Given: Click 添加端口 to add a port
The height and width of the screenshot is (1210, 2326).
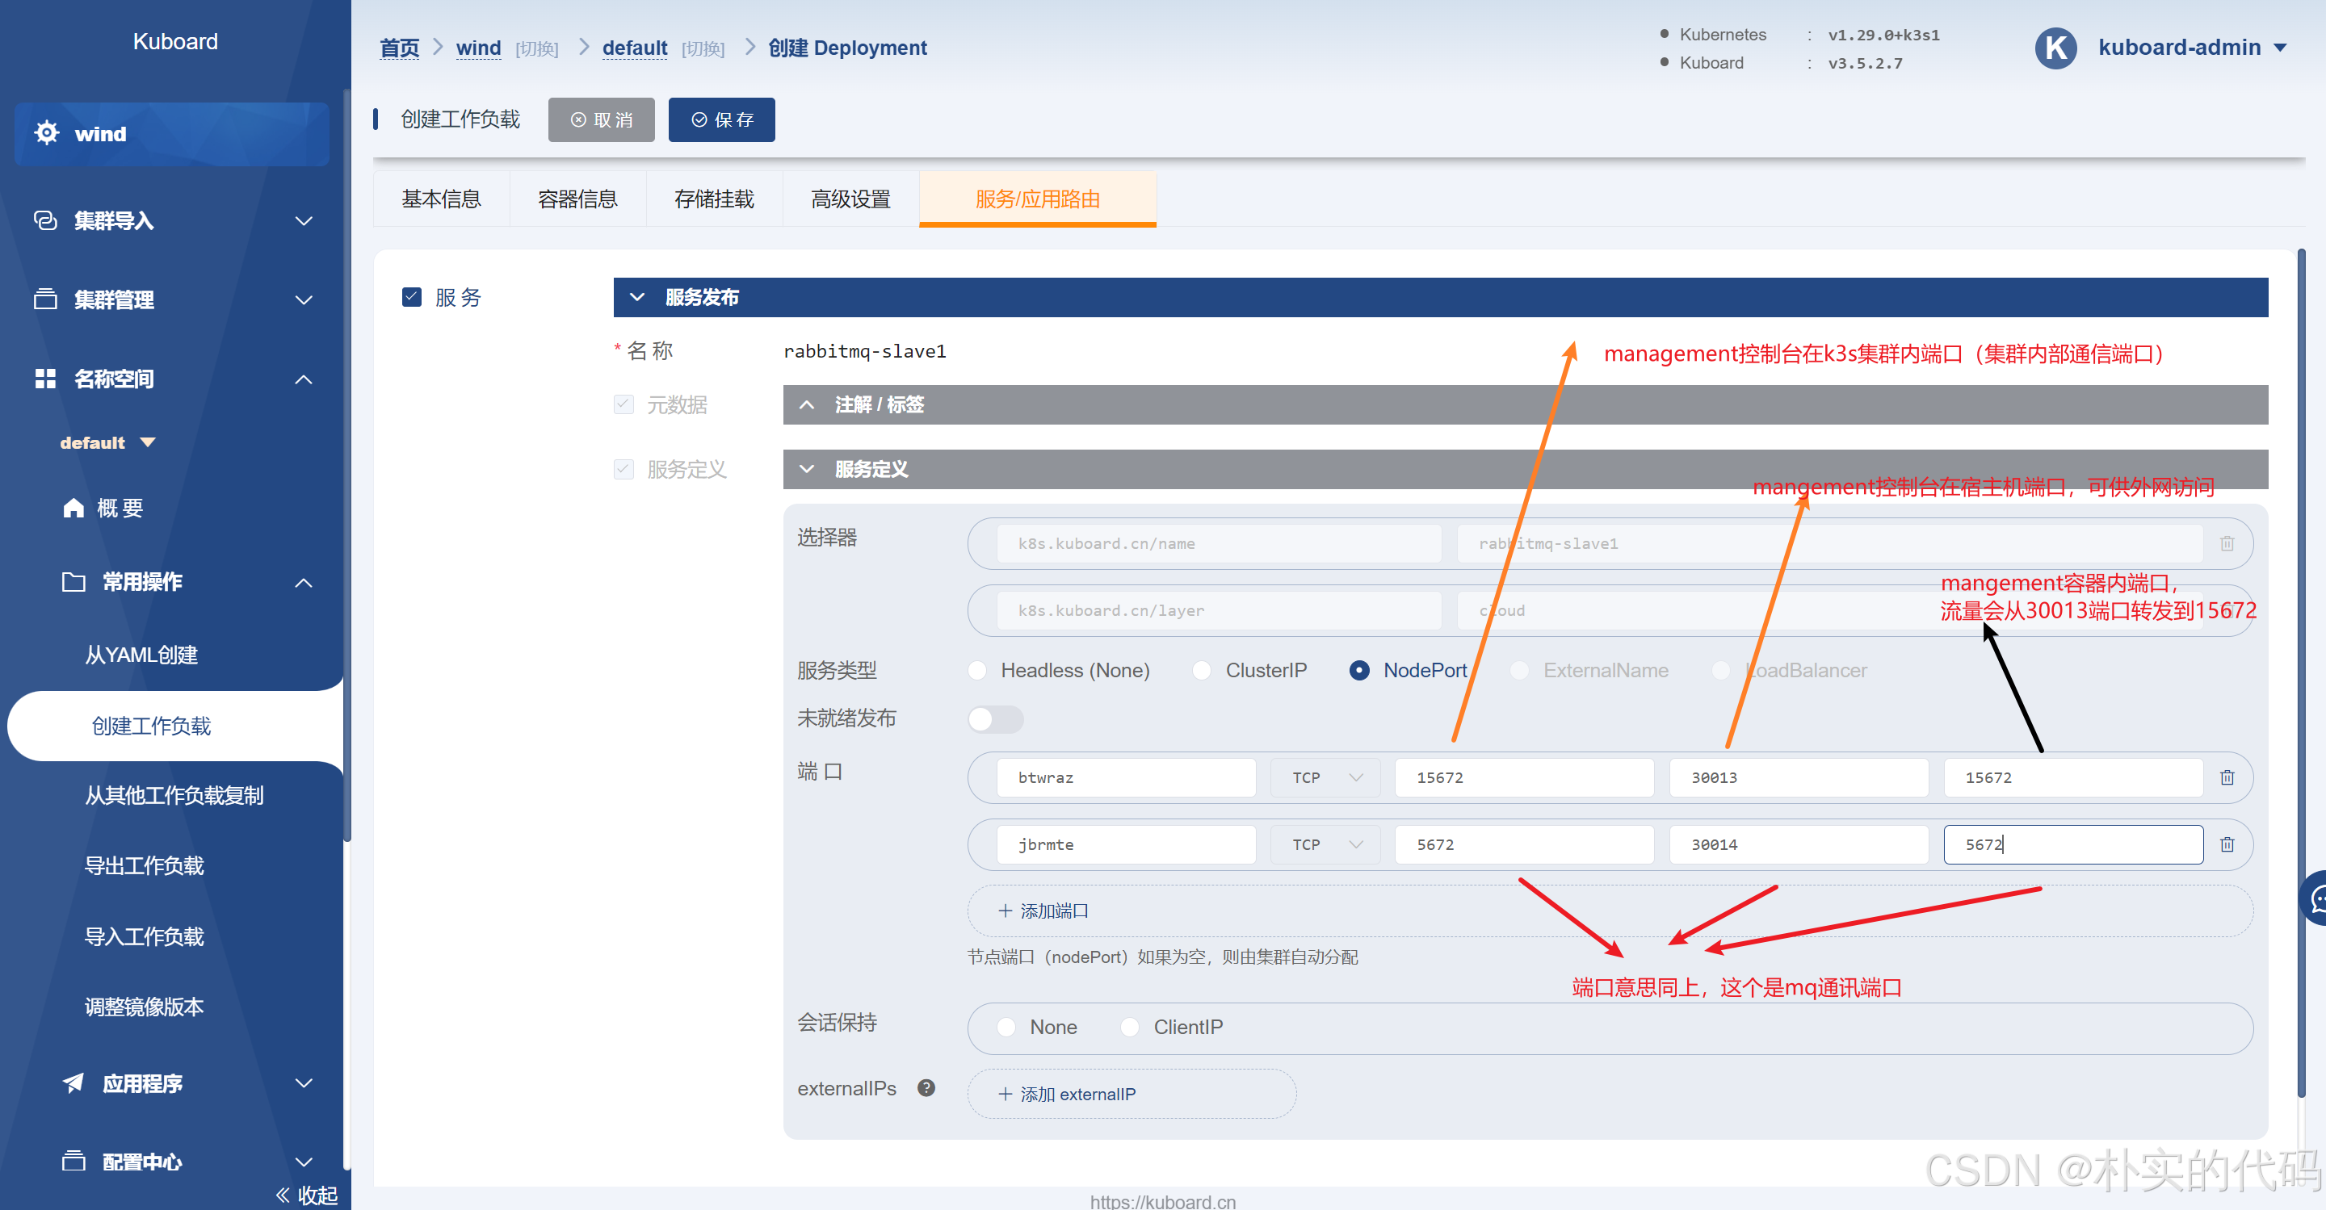Looking at the screenshot, I should click(x=1043, y=911).
